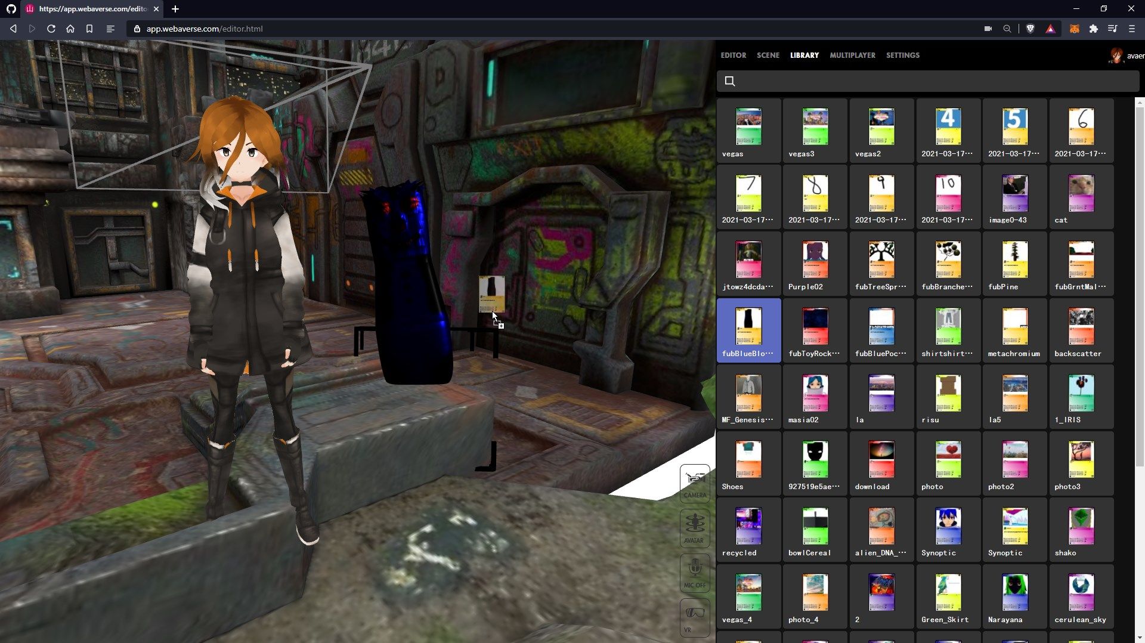Open the MetaMask fox extension

(x=1074, y=29)
